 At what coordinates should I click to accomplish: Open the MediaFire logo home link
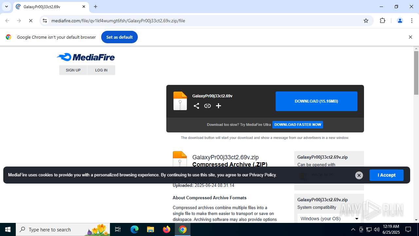coord(86,57)
